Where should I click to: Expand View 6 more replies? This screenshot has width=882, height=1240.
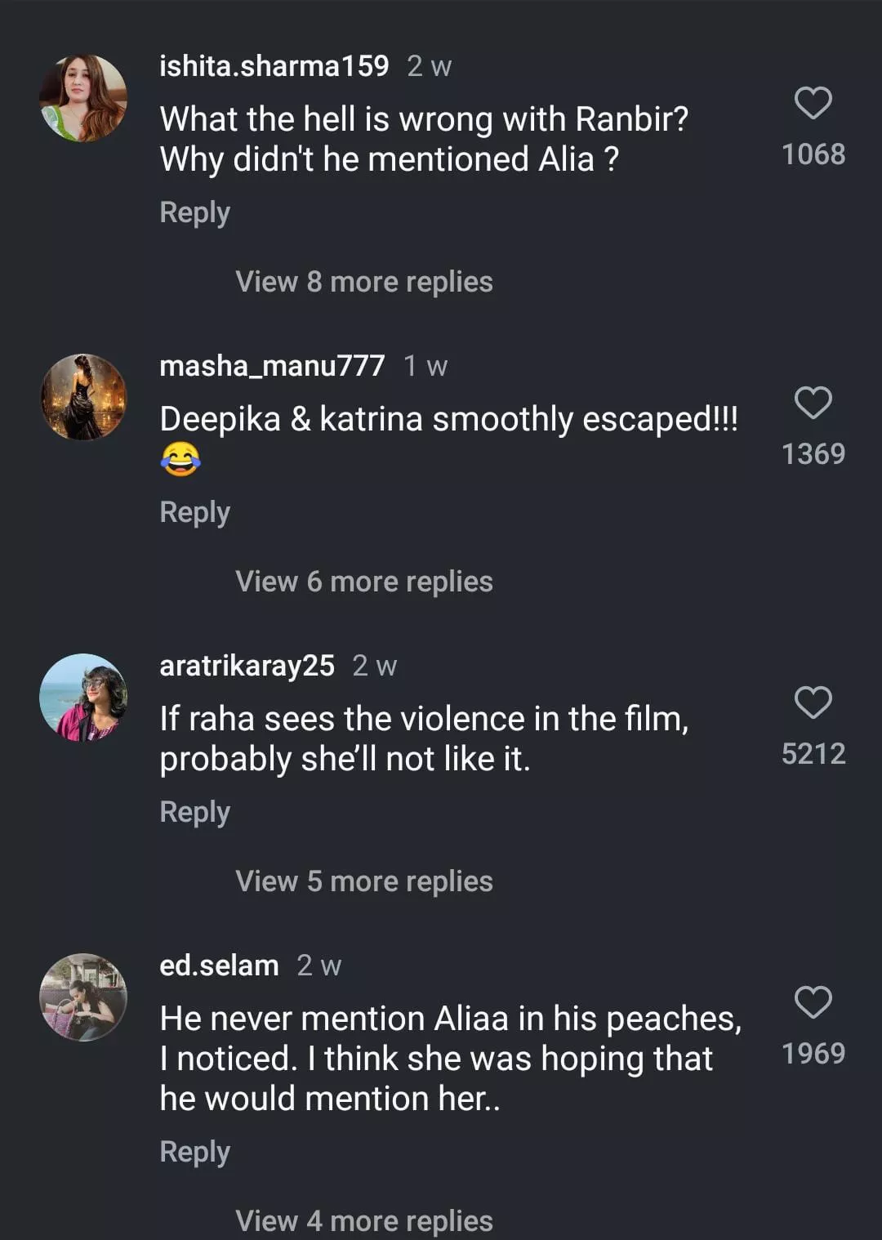click(x=363, y=582)
